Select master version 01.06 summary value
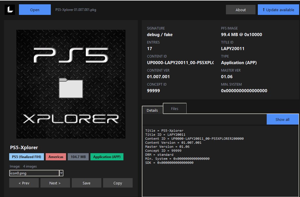This screenshot has width=300, height=197. [x=227, y=76]
